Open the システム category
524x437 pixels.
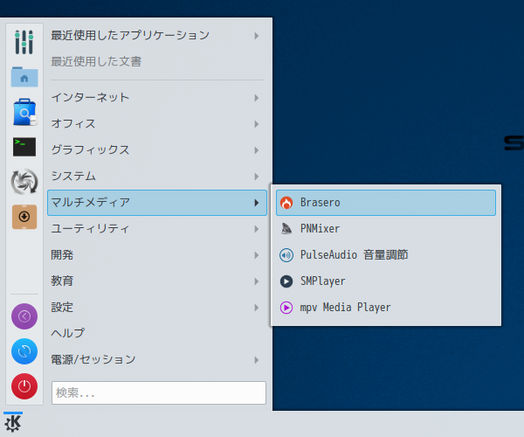(157, 177)
